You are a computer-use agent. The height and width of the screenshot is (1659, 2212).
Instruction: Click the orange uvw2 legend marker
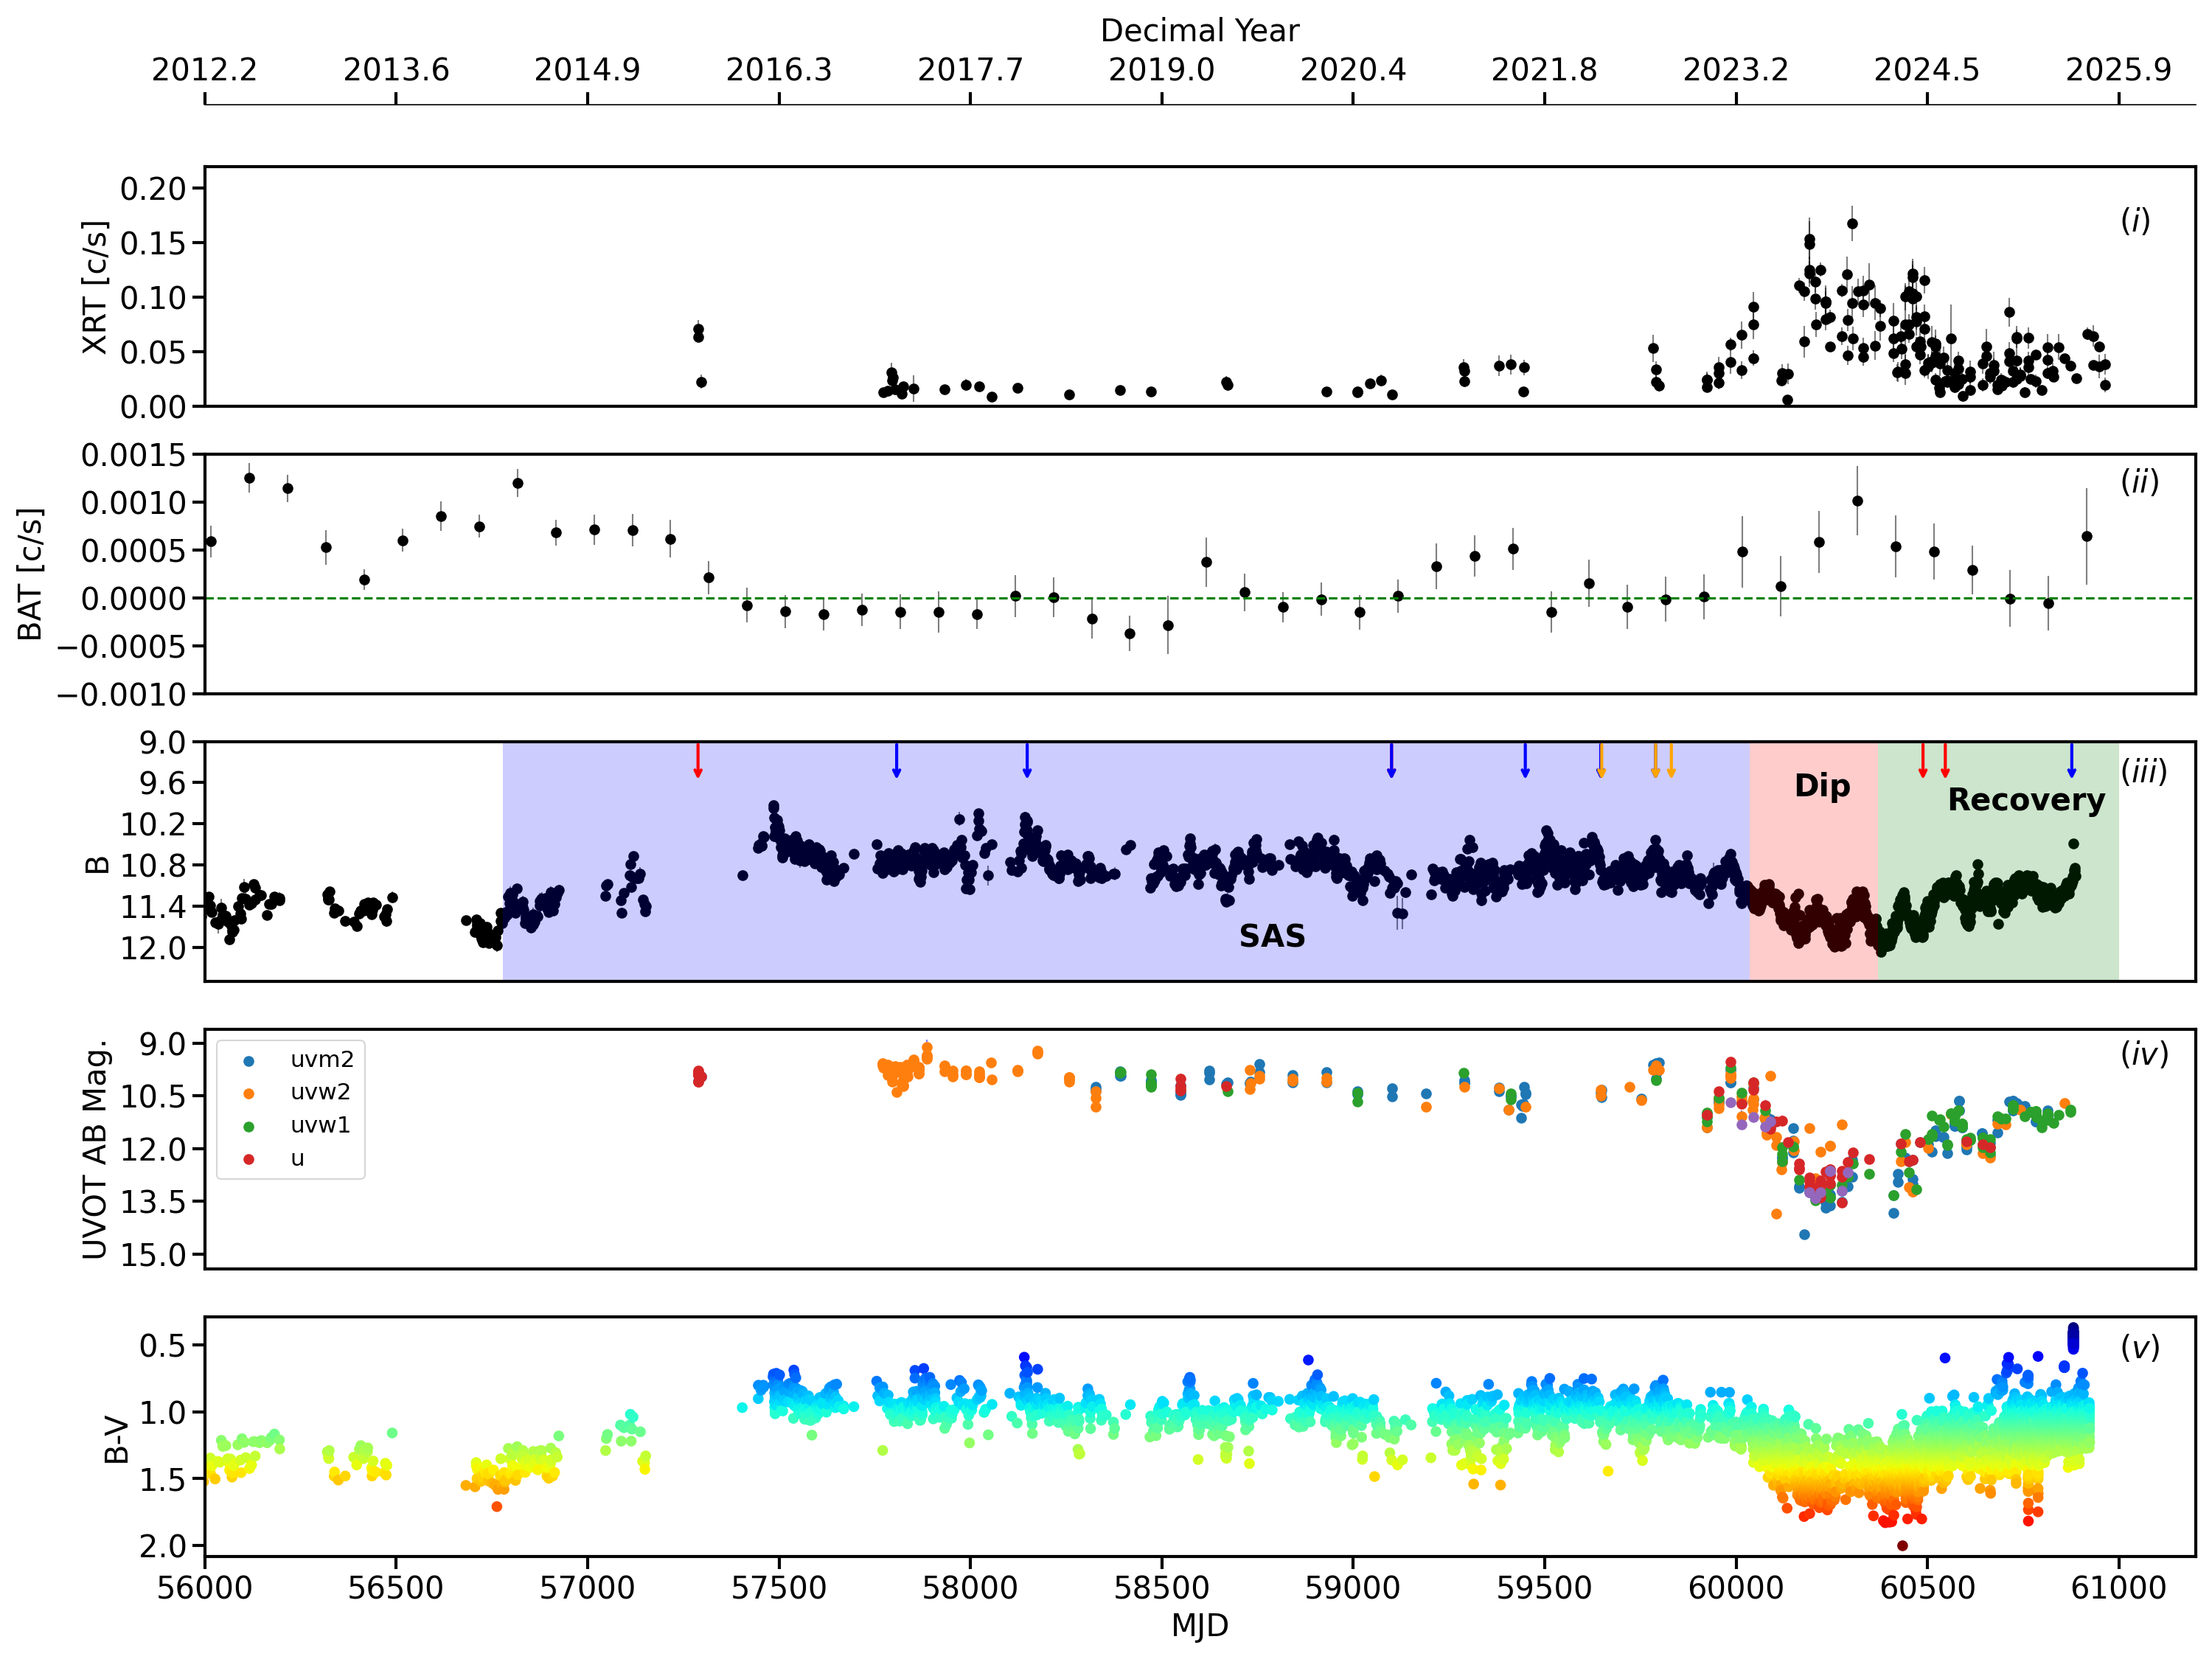[249, 1094]
